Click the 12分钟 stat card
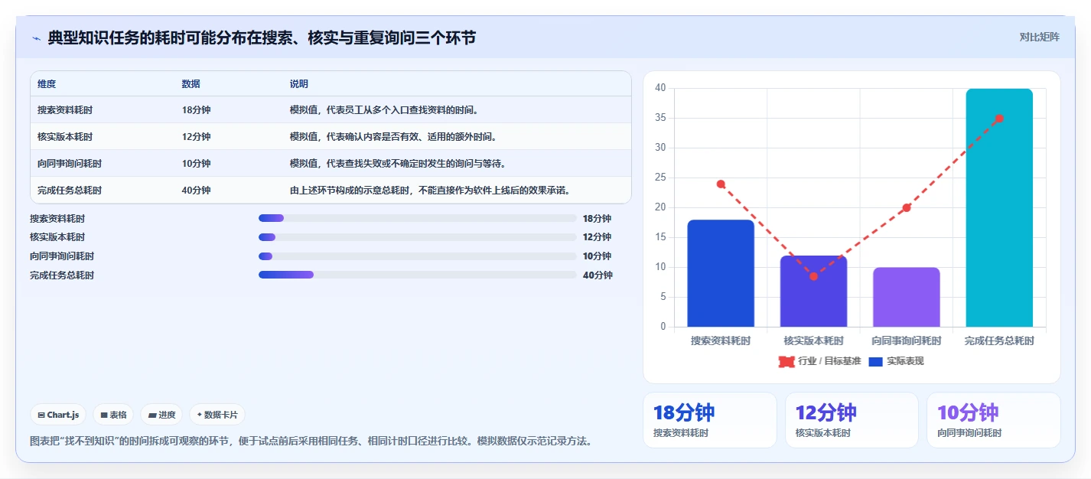This screenshot has width=1091, height=479. [852, 420]
